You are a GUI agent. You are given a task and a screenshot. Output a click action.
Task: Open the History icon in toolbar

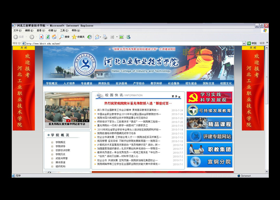(89, 37)
